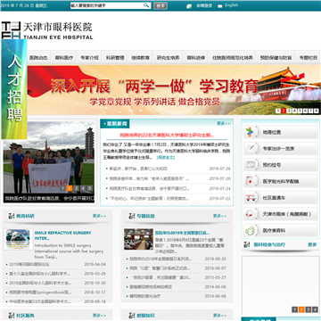Viewport: 321px width, 321px height.
Task: Click 更多 in the 医院新闻 panel
Action: coord(223,123)
